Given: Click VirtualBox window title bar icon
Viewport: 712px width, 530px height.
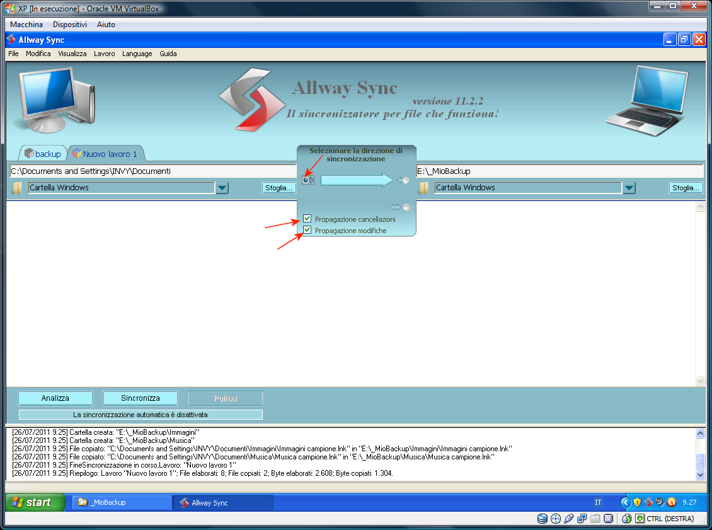Looking at the screenshot, I should pyautogui.click(x=10, y=8).
